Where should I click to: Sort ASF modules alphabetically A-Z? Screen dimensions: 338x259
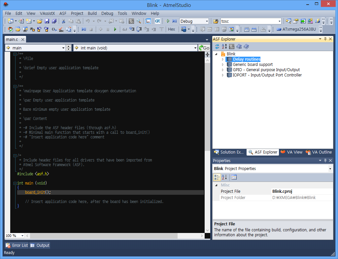point(224,46)
